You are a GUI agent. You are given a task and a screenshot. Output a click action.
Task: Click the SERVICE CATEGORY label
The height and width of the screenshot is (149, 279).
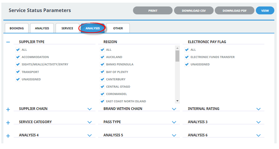(x=35, y=122)
